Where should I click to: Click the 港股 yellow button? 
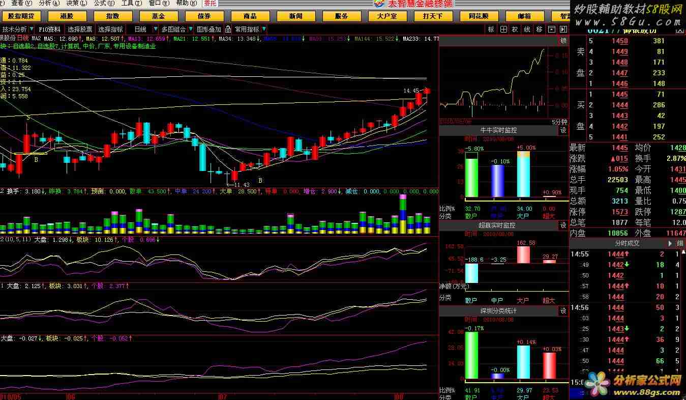point(67,16)
